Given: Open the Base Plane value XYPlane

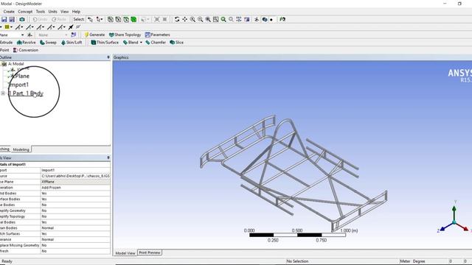Looking at the screenshot, I should [x=75, y=182].
